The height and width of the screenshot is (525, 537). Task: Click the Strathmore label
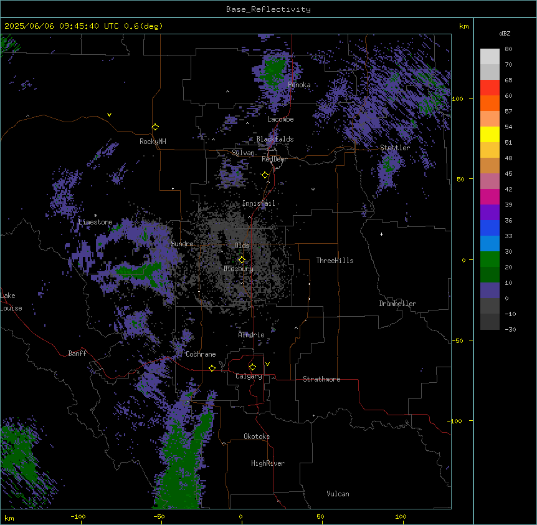point(321,379)
